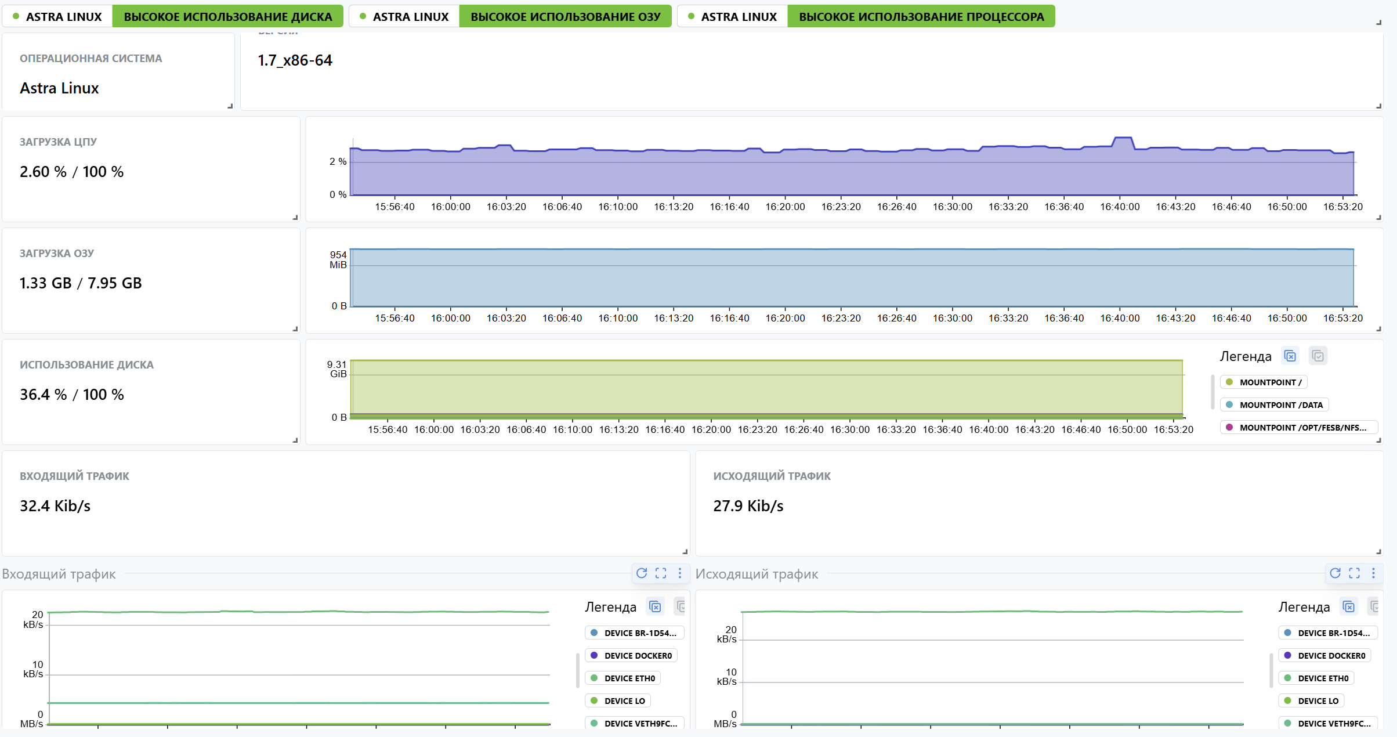This screenshot has height=737, width=1397.
Task: Click the Astra Linux operating system value
Action: point(59,88)
